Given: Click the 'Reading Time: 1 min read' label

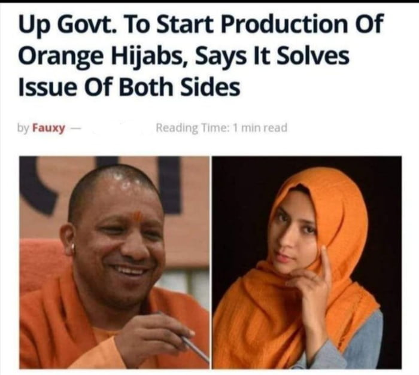Looking at the screenshot, I should click(221, 127).
